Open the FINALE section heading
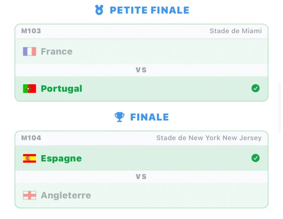The image size is (283, 219). tap(149, 117)
